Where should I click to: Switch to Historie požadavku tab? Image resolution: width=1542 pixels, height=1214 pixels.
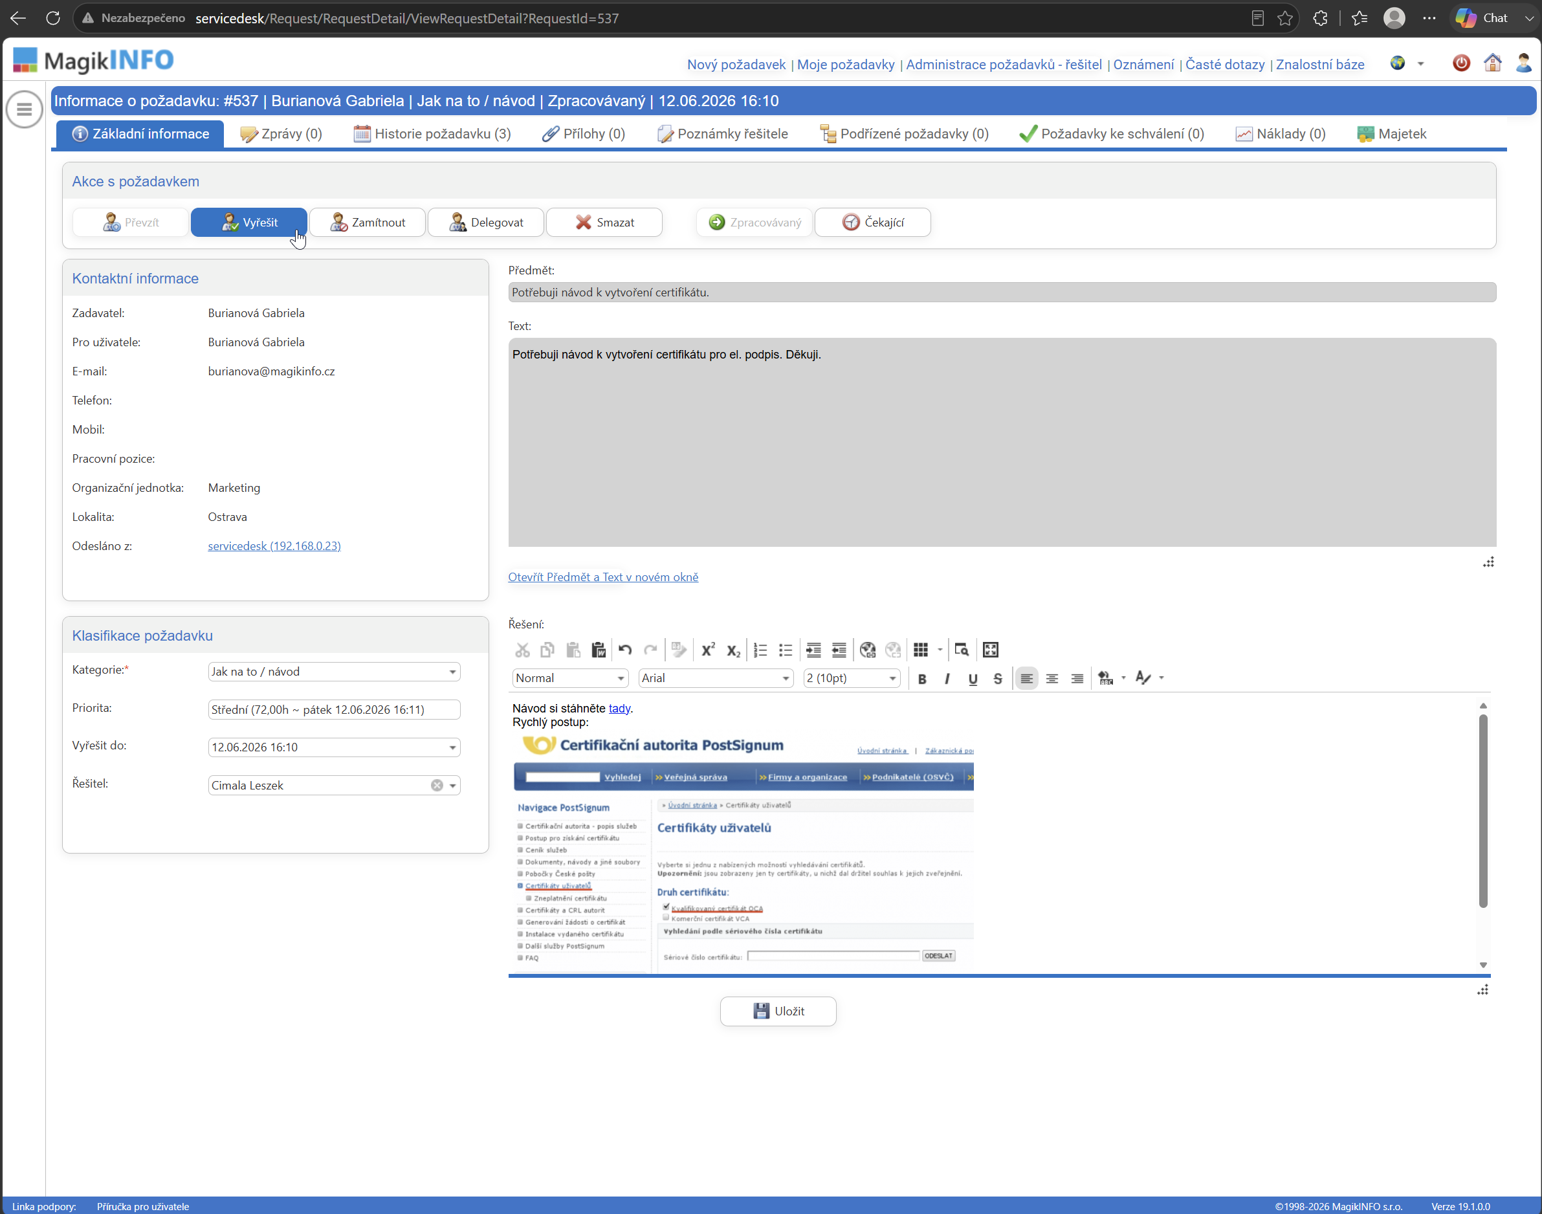pyautogui.click(x=432, y=133)
